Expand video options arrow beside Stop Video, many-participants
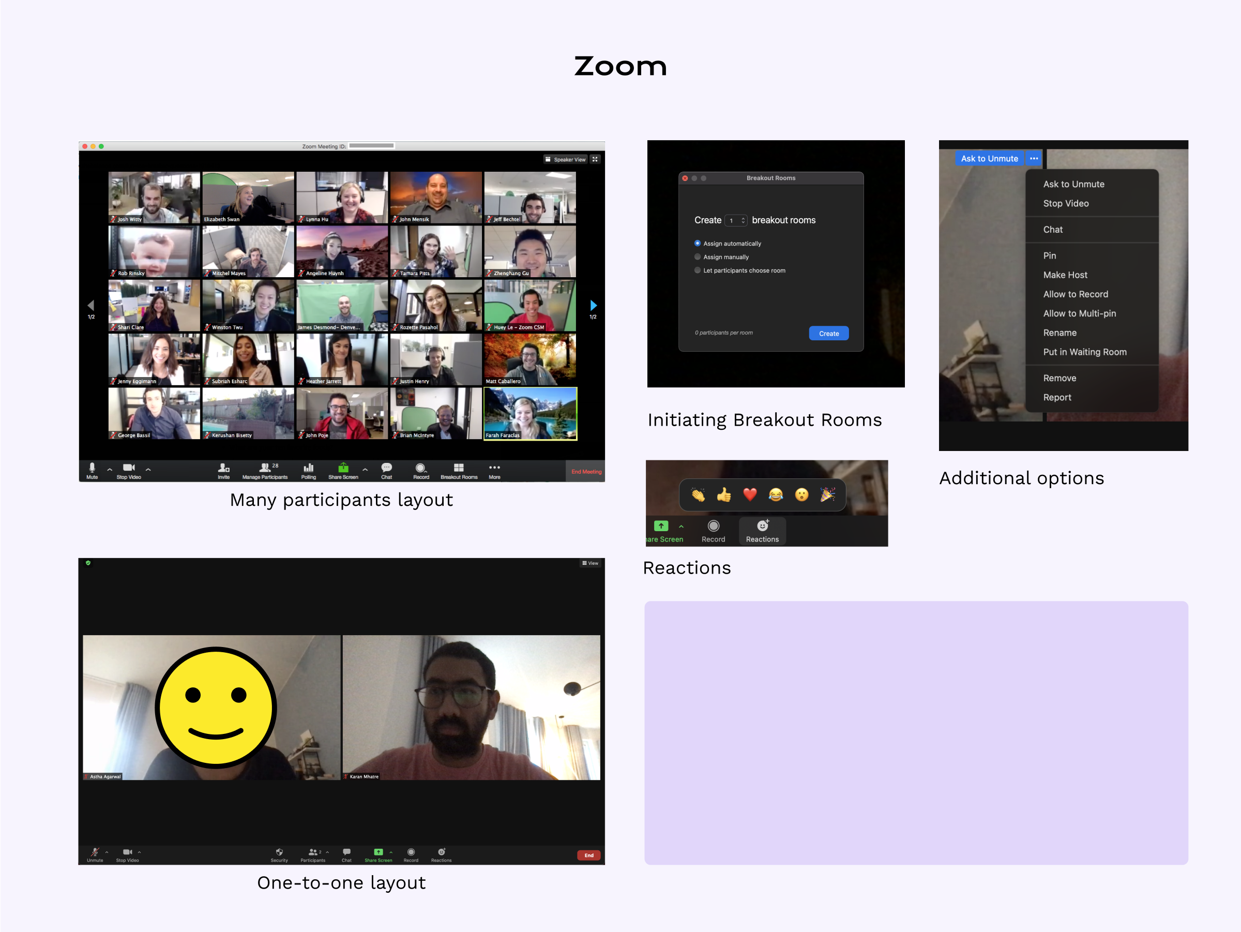The height and width of the screenshot is (932, 1241). click(148, 469)
